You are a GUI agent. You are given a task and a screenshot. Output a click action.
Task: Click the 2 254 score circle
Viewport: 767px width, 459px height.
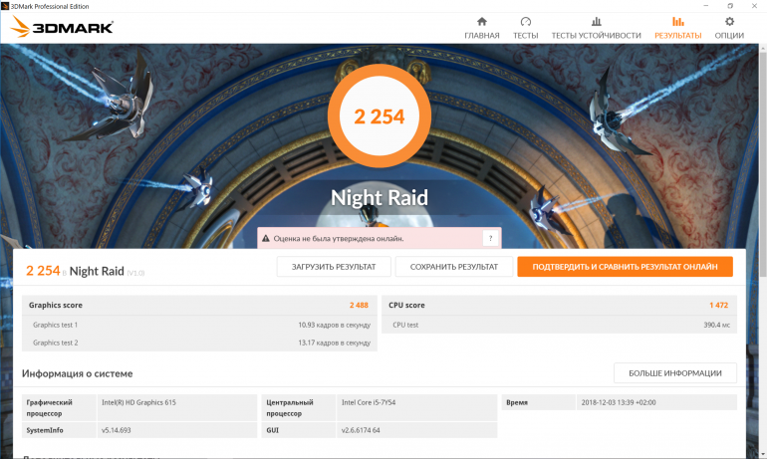[x=379, y=116]
